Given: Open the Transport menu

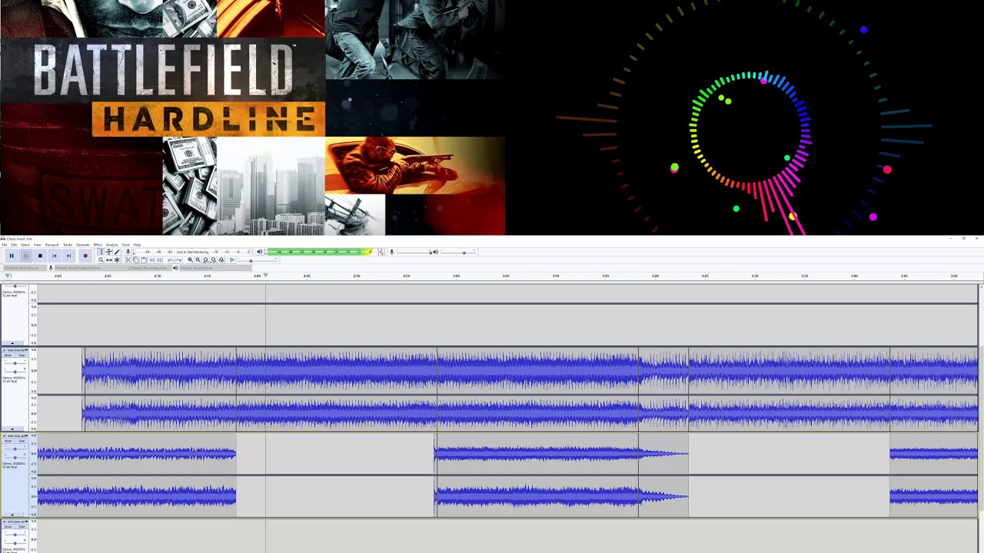Looking at the screenshot, I should (x=52, y=245).
